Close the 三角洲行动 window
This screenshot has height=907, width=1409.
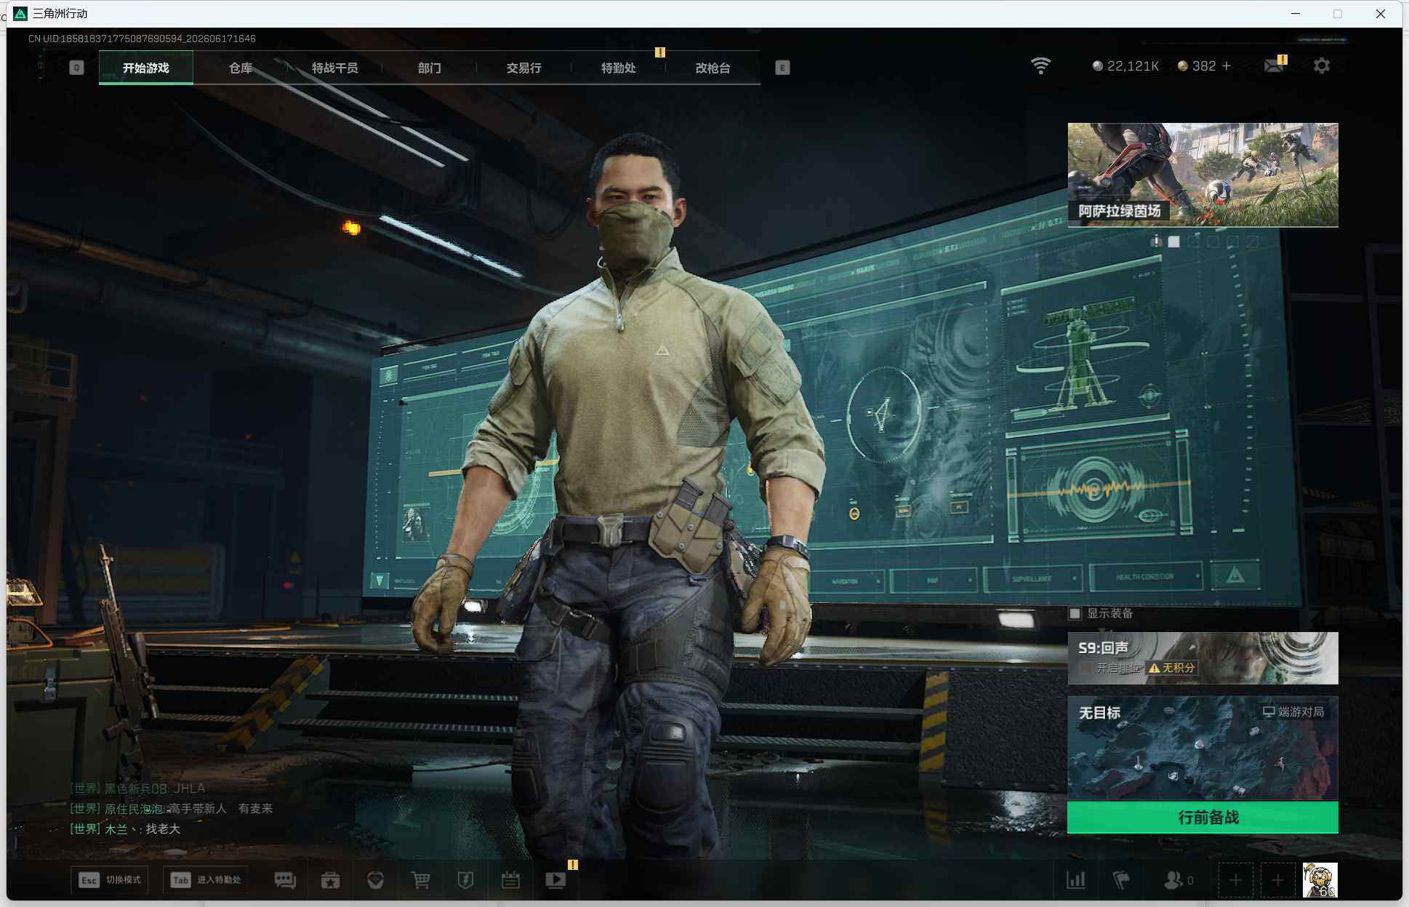point(1381,13)
